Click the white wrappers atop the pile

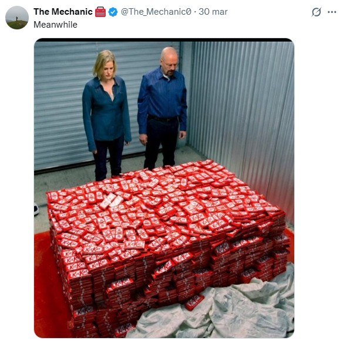111,200
